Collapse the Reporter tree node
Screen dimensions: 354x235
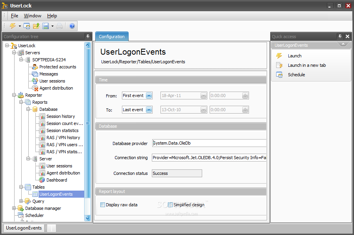14,95
